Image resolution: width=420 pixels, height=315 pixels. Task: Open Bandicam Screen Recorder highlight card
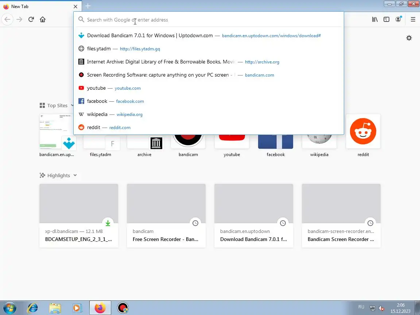(341, 215)
